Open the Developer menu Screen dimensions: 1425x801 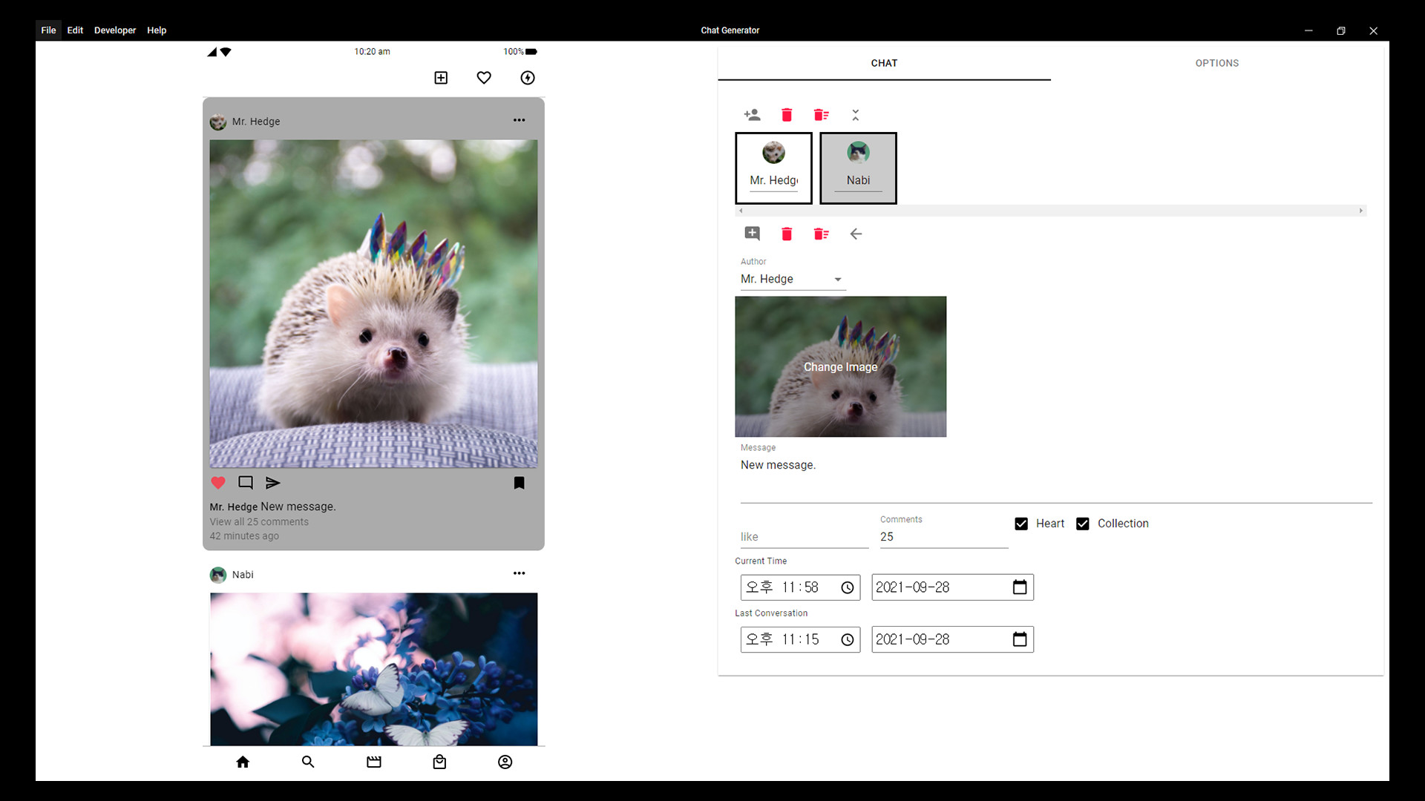point(115,30)
